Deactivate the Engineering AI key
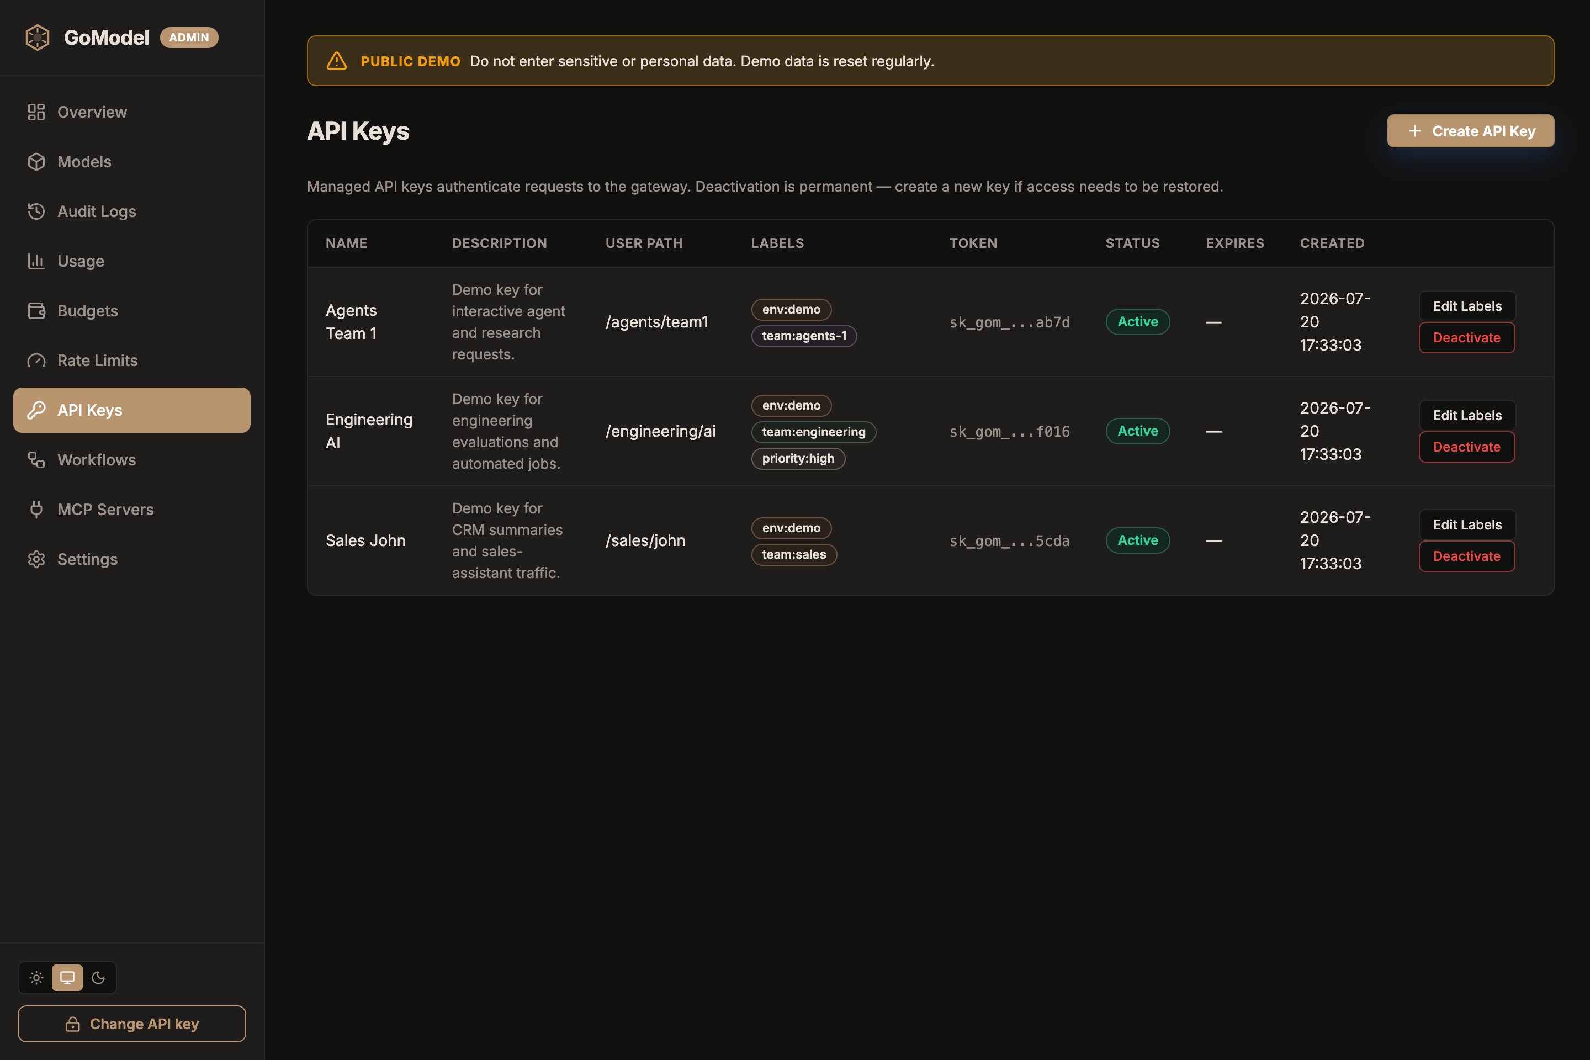Image resolution: width=1590 pixels, height=1060 pixels. coord(1467,447)
